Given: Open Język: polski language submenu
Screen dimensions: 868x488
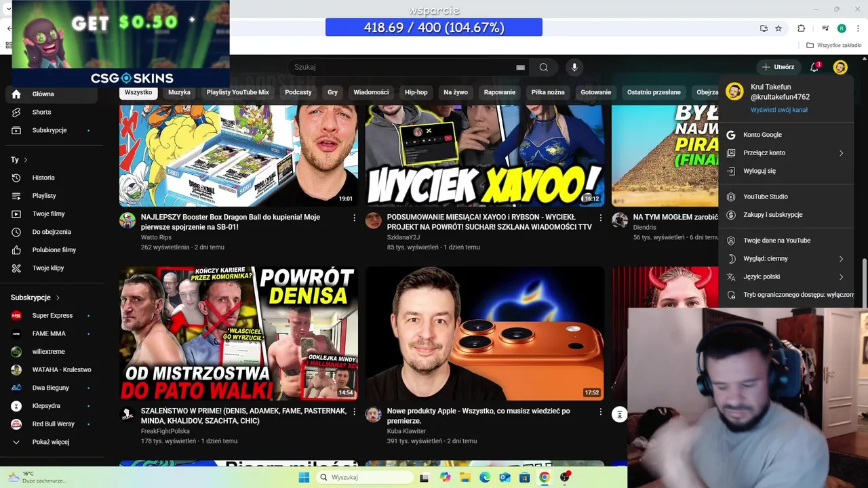Looking at the screenshot, I should click(786, 277).
